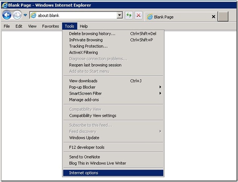Open the File menu
Screen dimensions: 238x182
click(7, 26)
